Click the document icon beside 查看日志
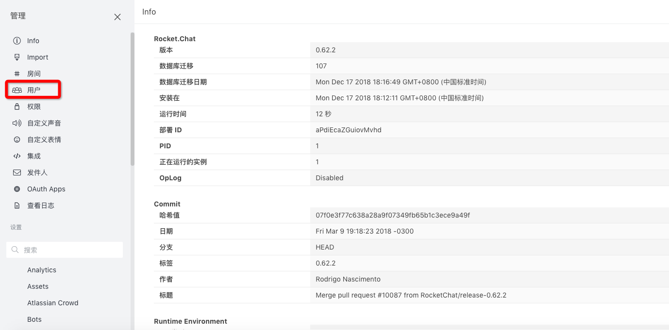The width and height of the screenshot is (669, 330). coord(17,205)
